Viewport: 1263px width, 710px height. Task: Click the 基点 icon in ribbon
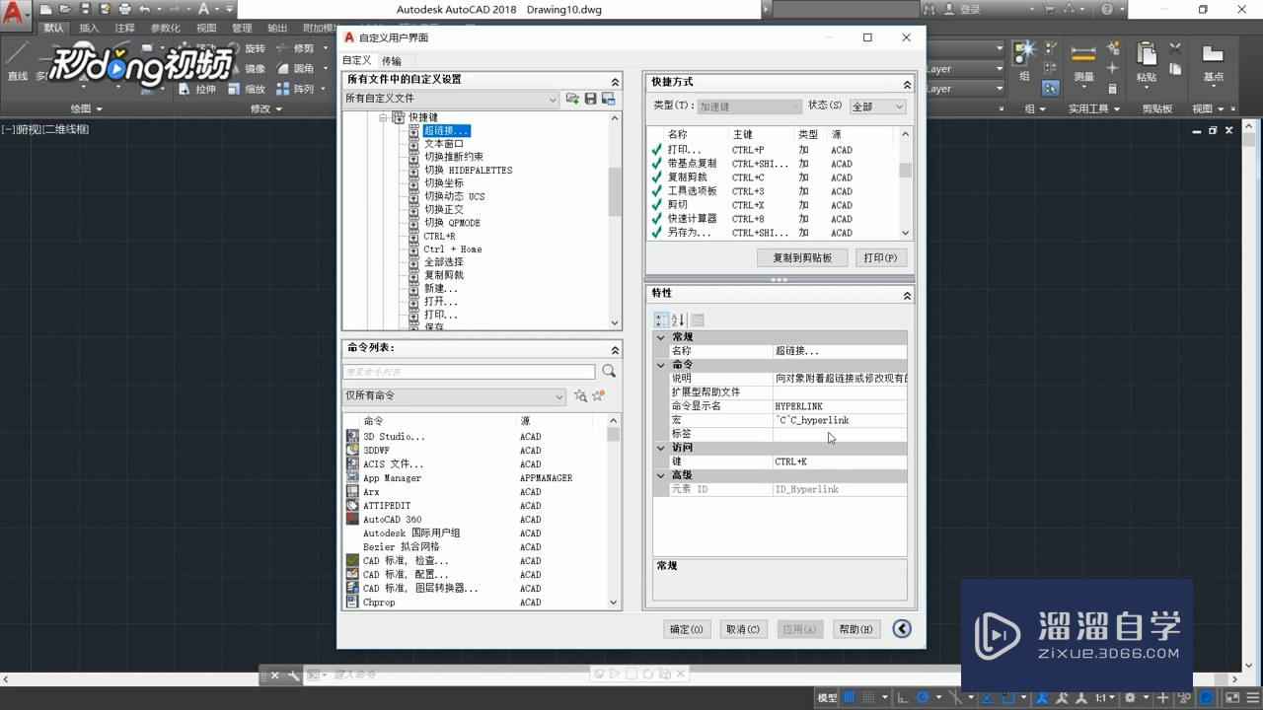(1213, 54)
